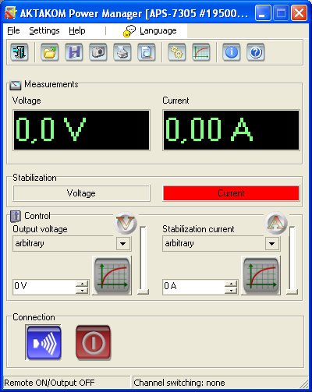
Task: Click the Control panel icon
Action: click(16, 217)
